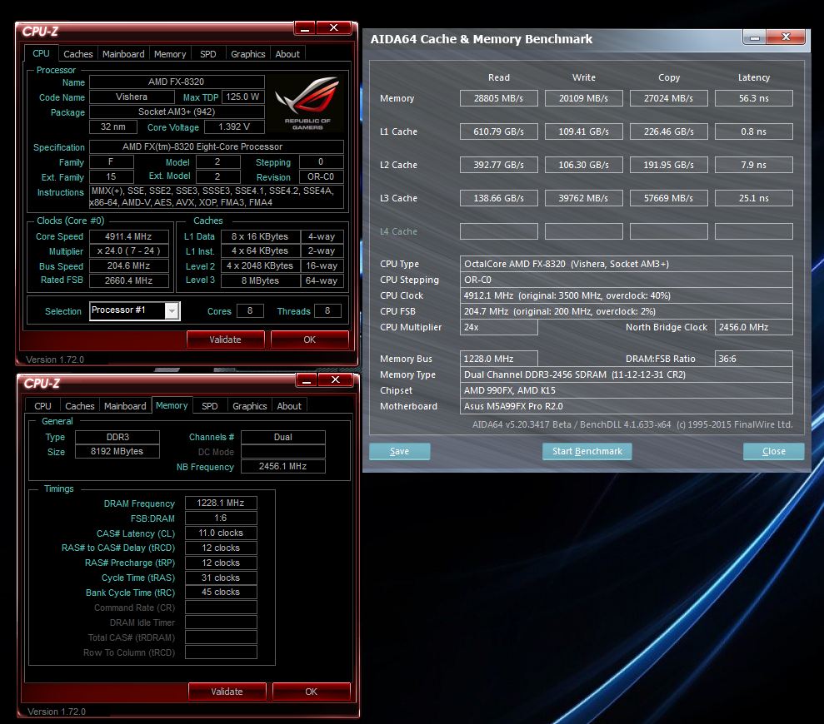Click Motherboard field Asus M5A99FX Pro R2.0
824x724 pixels.
point(627,406)
